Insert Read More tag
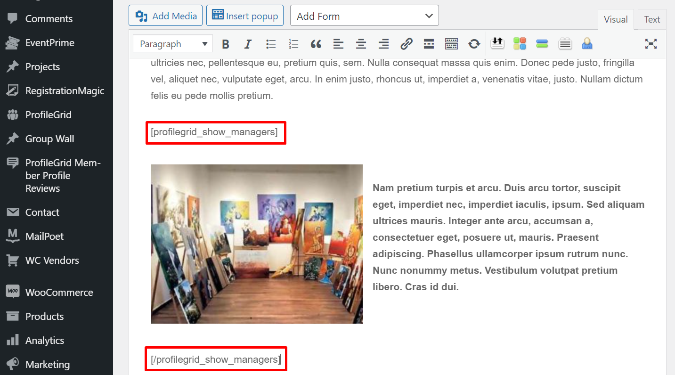Viewport: 675px width, 375px height. pos(429,44)
